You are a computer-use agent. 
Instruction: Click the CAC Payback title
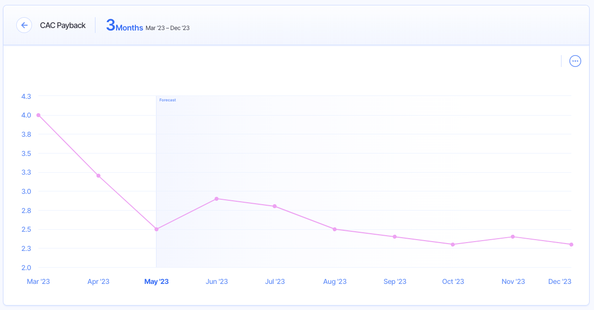click(63, 26)
